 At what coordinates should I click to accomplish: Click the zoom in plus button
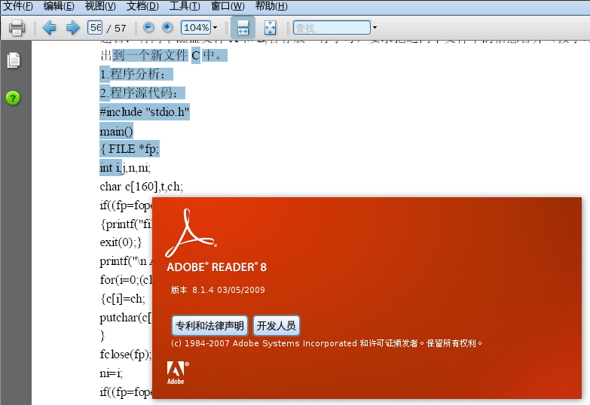pos(167,27)
